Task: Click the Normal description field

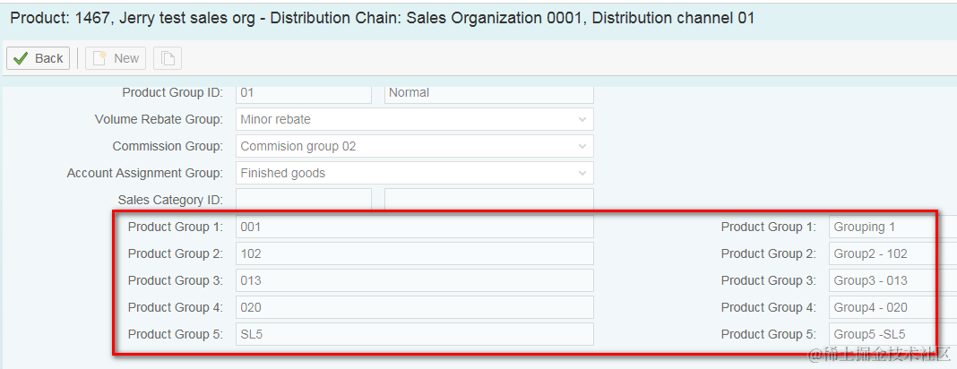Action: coord(488,93)
